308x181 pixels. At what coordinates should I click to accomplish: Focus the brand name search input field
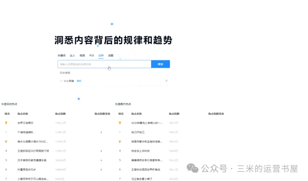[104, 64]
